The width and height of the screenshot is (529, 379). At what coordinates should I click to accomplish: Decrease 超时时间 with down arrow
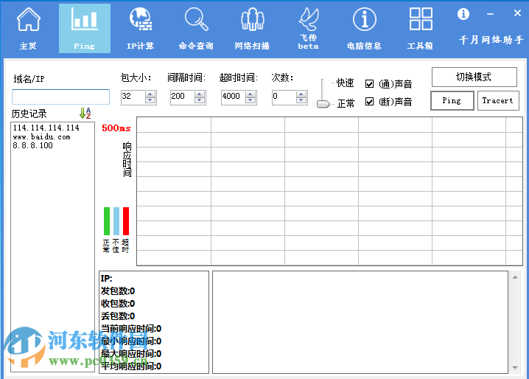(x=251, y=100)
